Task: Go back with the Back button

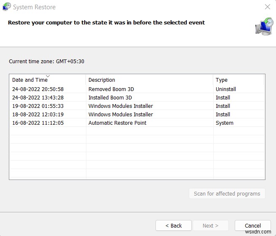Action: pyautogui.click(x=174, y=225)
